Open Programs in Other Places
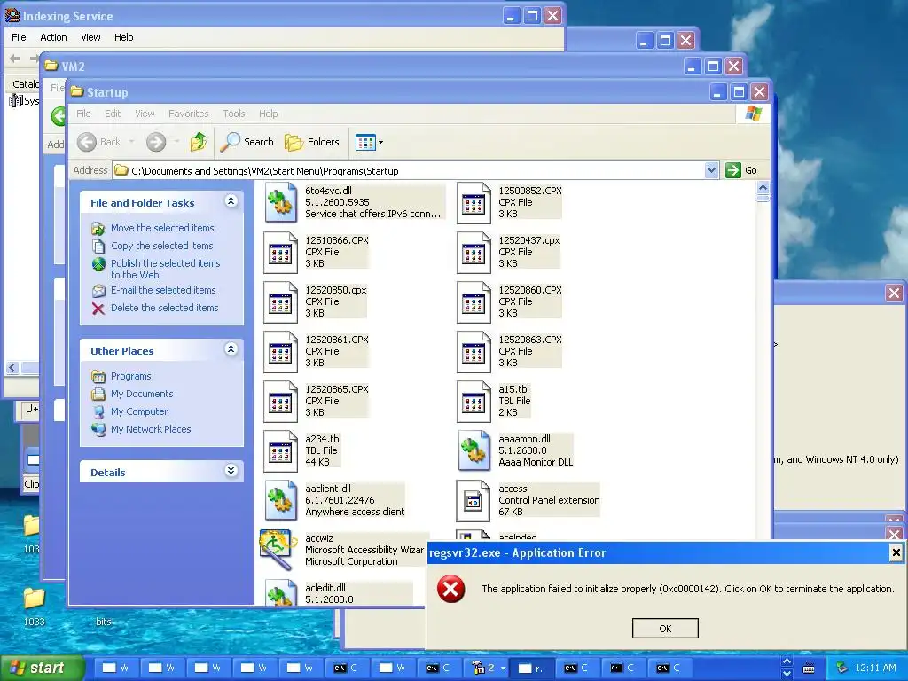The image size is (908, 681). click(131, 376)
